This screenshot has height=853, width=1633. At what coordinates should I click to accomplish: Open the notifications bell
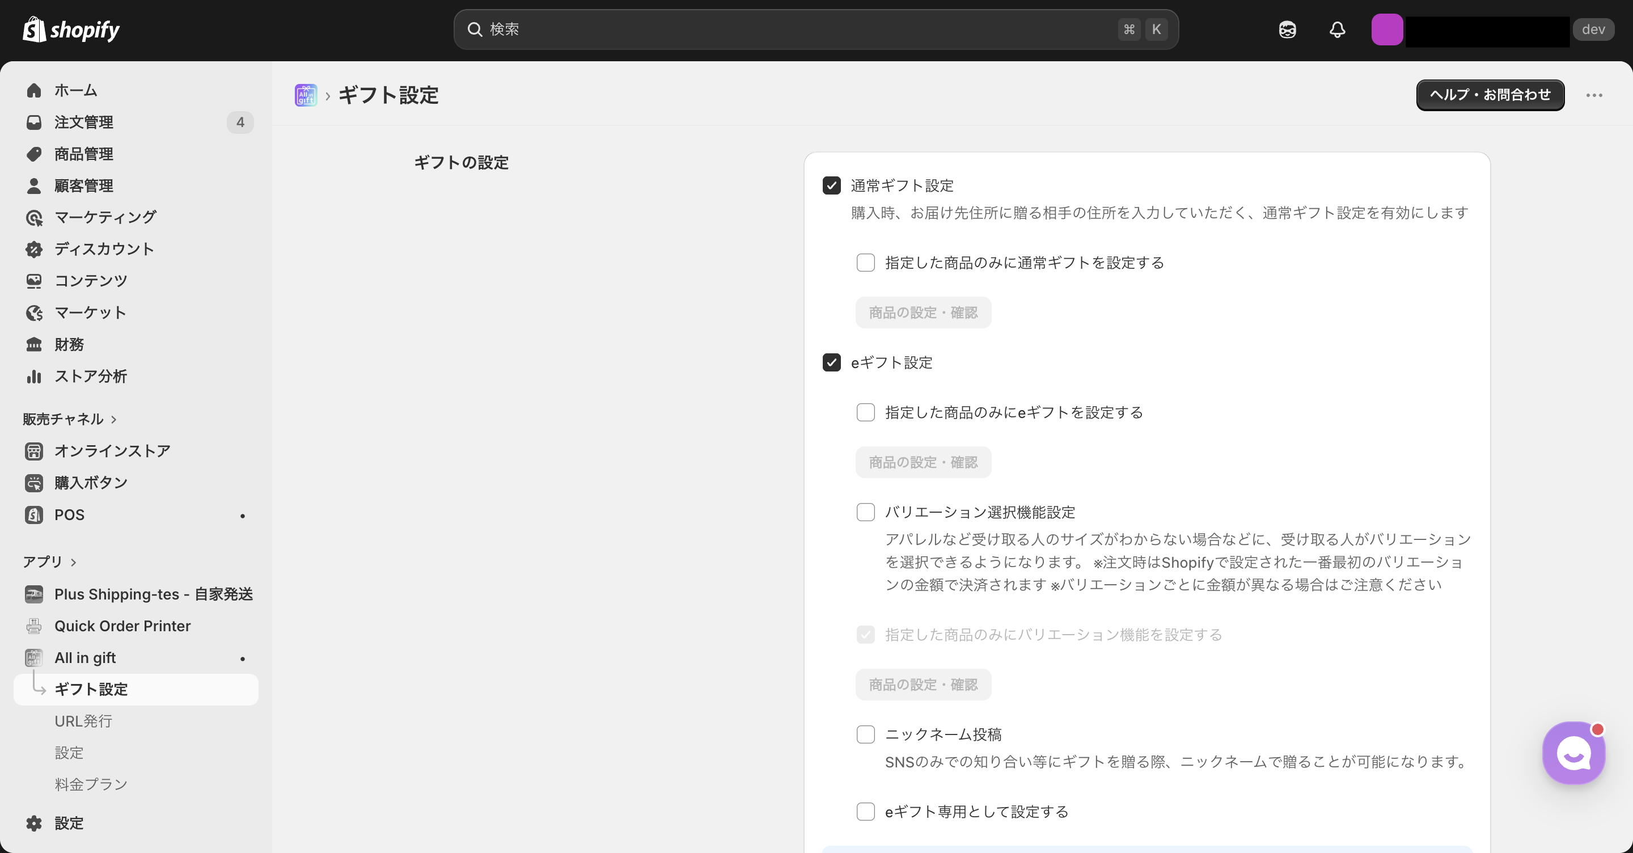pyautogui.click(x=1337, y=29)
